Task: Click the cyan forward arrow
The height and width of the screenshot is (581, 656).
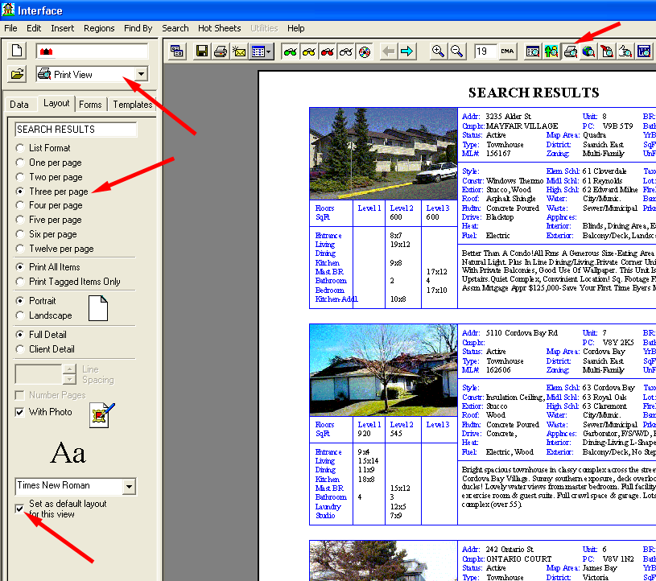Action: pyautogui.click(x=406, y=52)
